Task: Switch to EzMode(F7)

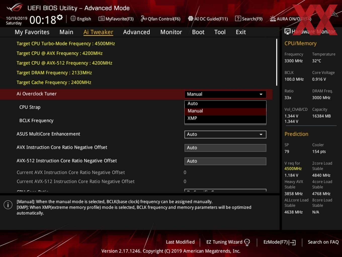Action: (279, 242)
